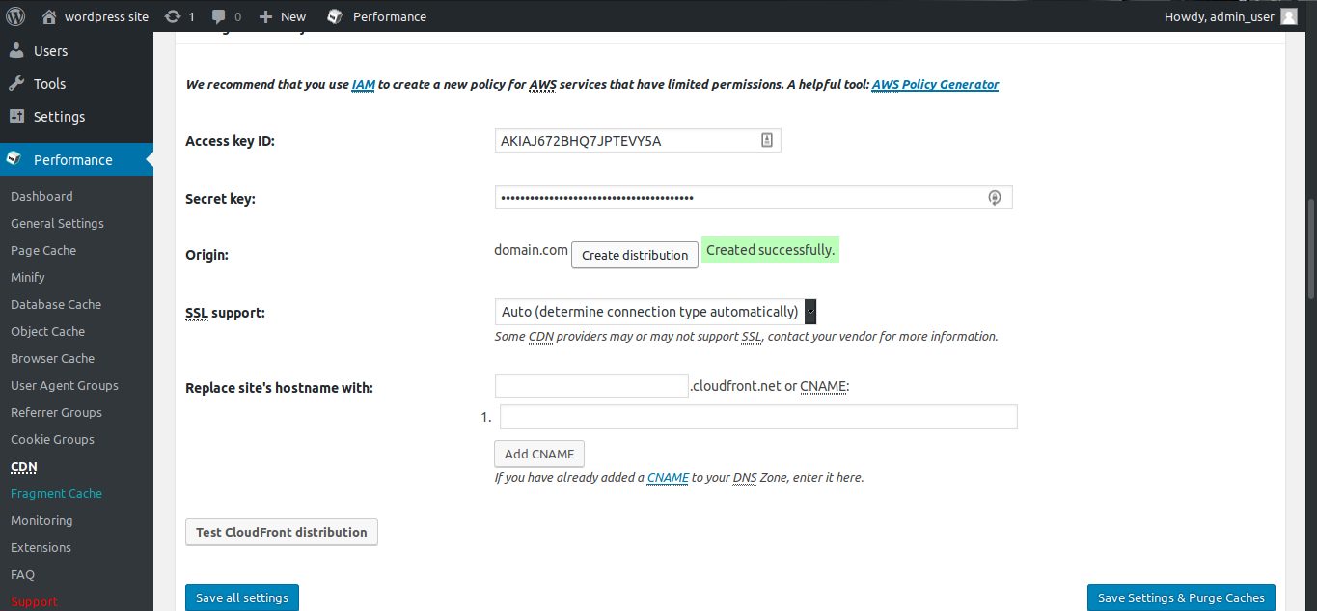Open the SSL support dropdown
Screen dimensions: 1317x611
(656, 312)
